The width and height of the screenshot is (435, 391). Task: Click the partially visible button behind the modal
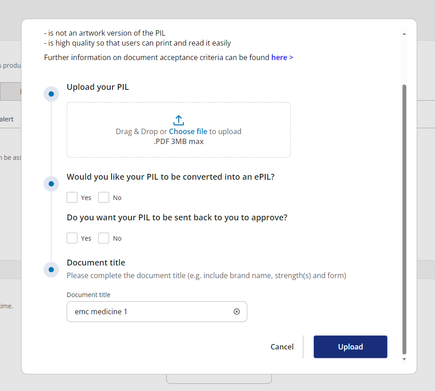219,381
